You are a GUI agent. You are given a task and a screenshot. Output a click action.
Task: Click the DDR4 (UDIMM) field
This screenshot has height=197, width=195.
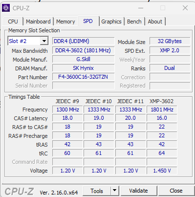click(84, 41)
